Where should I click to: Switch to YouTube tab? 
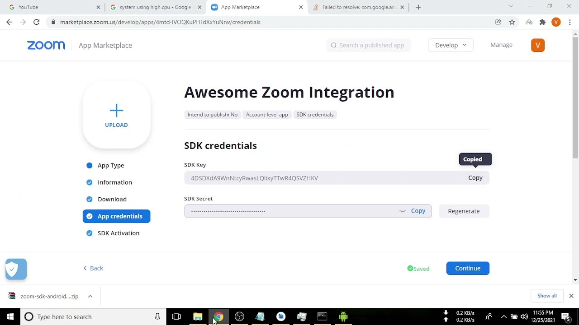tap(53, 7)
